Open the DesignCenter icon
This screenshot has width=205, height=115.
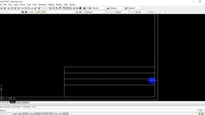67,8
